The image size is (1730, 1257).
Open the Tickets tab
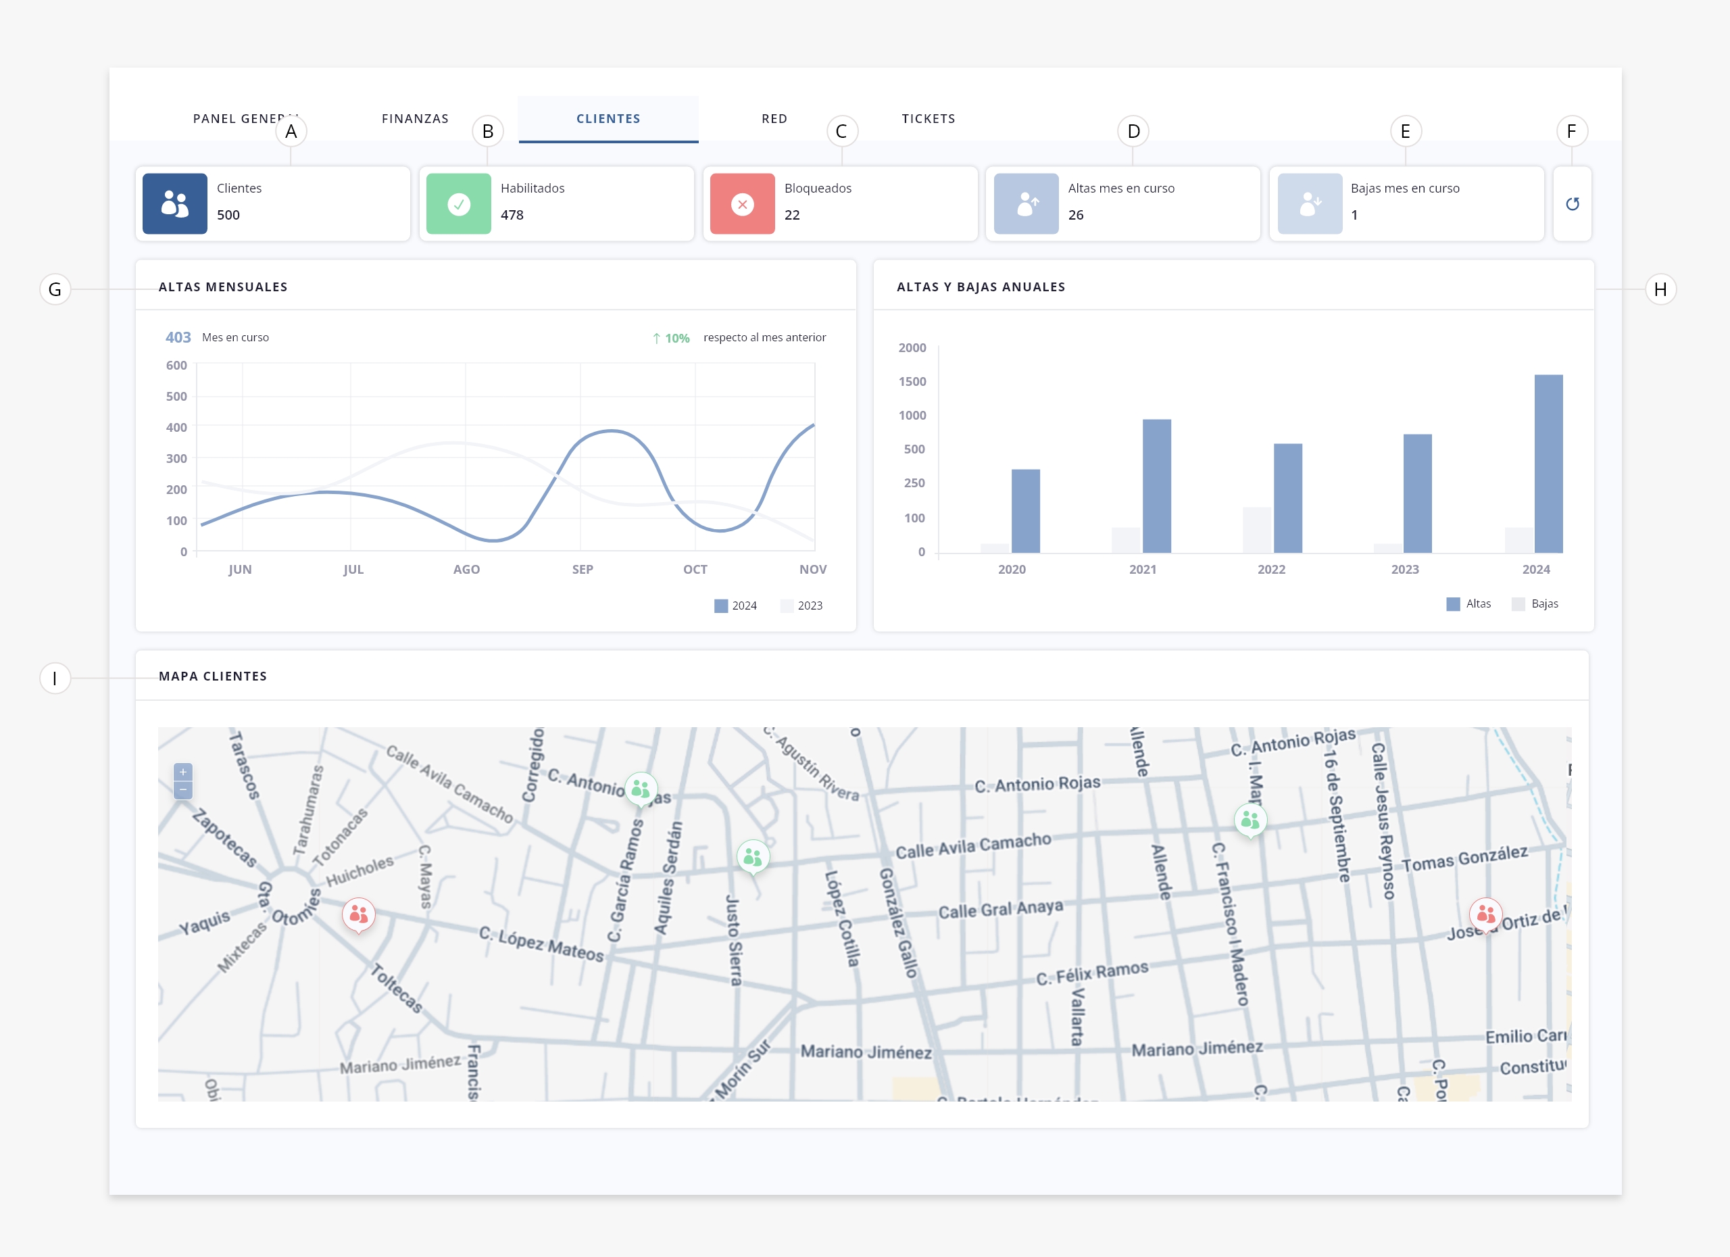(929, 119)
